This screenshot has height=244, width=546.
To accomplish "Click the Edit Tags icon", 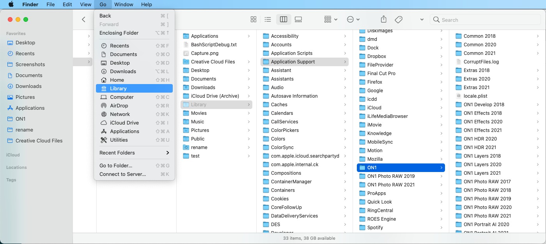I will pyautogui.click(x=398, y=19).
